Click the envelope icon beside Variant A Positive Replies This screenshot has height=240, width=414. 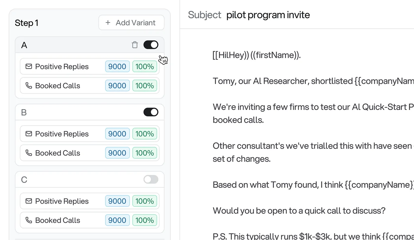28,66
